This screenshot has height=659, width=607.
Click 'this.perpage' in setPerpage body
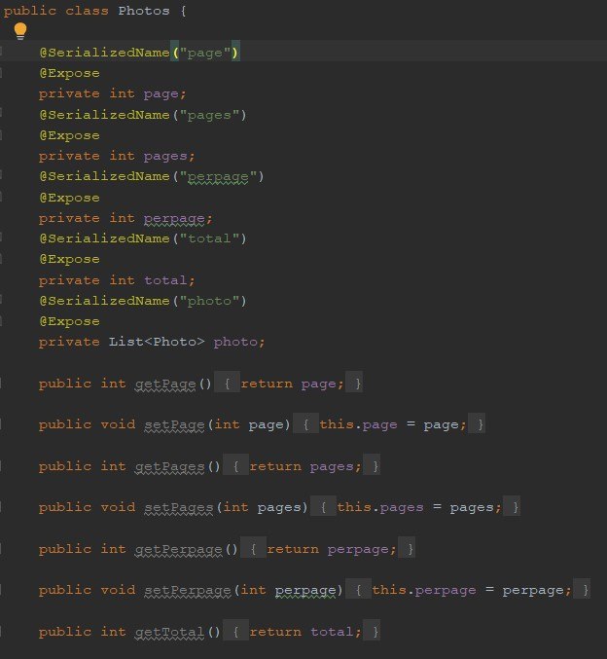click(x=424, y=590)
